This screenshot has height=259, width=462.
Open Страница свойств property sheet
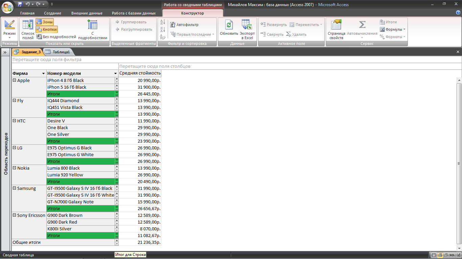pos(337,29)
